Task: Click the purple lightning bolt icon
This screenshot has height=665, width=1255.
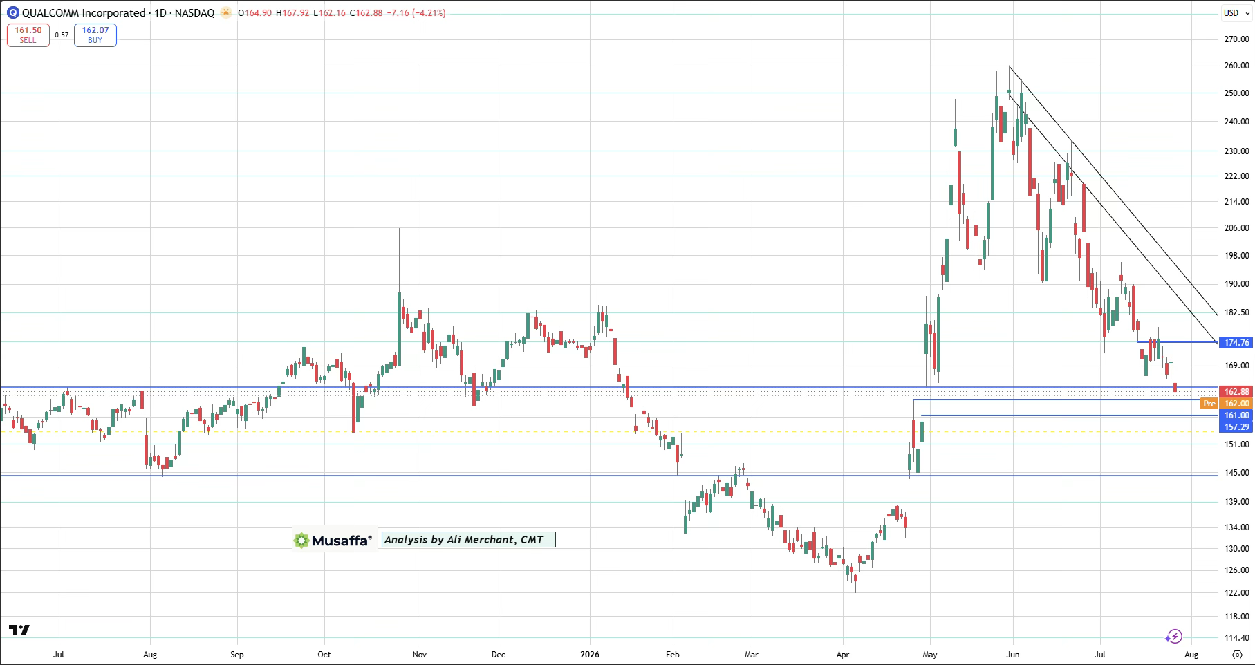Action: pyautogui.click(x=1173, y=636)
